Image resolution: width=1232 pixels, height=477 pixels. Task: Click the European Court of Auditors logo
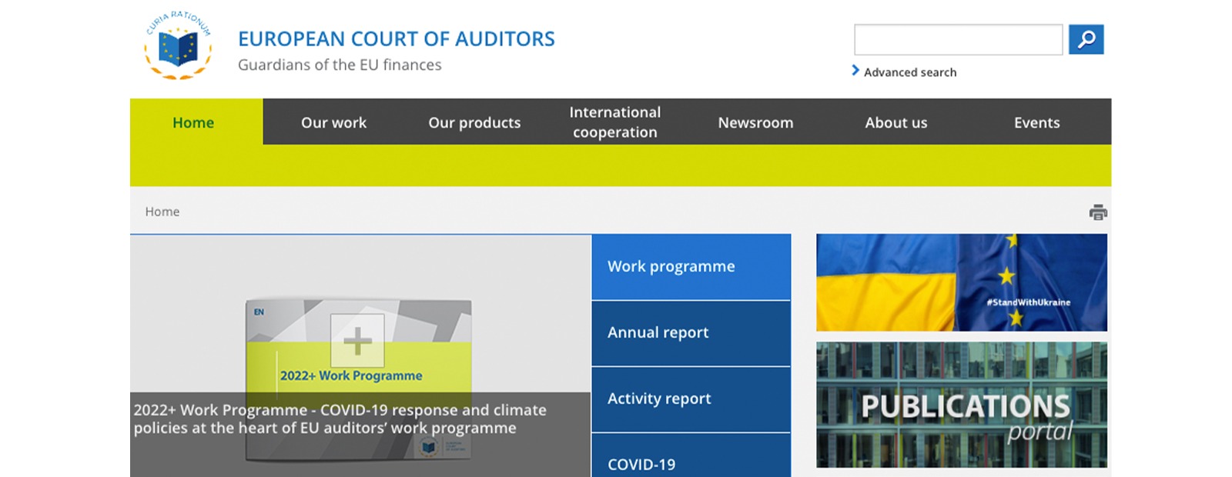click(x=178, y=45)
